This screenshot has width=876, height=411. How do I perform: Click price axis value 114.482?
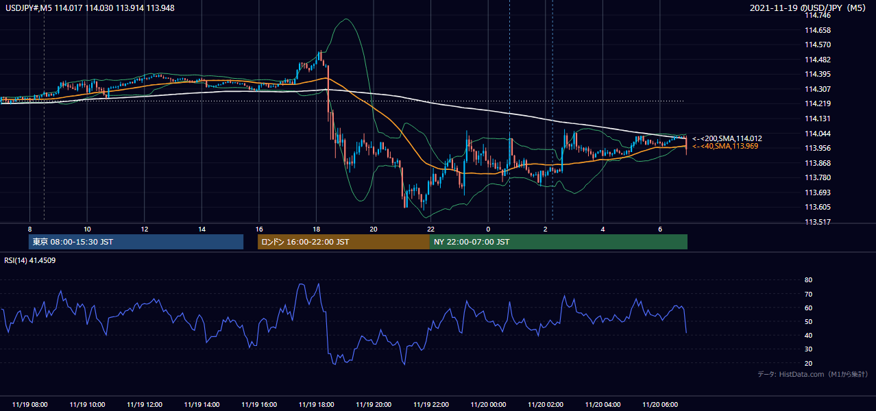point(818,60)
